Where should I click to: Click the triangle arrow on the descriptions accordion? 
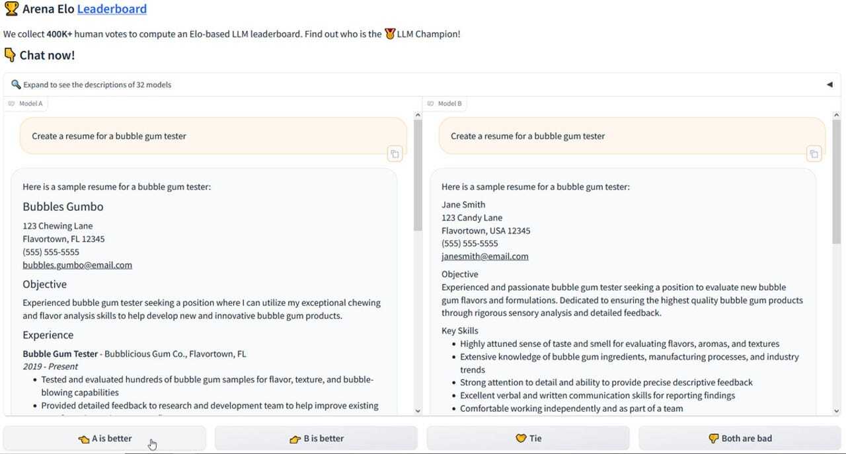[x=829, y=85]
